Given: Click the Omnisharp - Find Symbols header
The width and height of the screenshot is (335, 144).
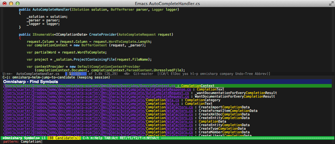Looking at the screenshot, I should coord(31,82).
